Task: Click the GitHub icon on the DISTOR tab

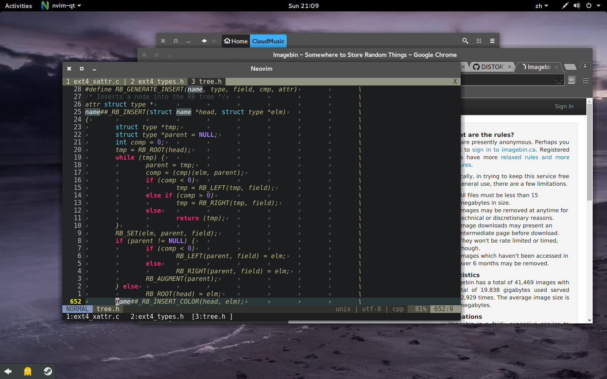Action: click(476, 67)
